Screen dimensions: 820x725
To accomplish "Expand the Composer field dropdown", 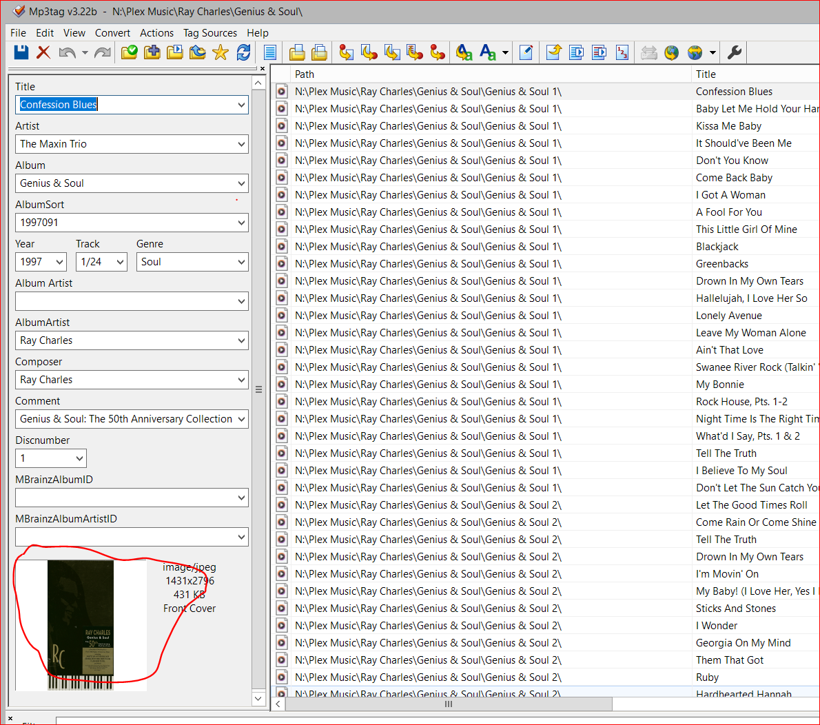I will [241, 380].
